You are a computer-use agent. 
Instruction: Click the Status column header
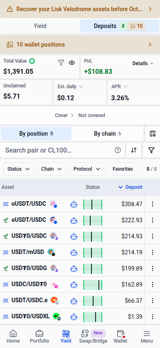point(93,187)
